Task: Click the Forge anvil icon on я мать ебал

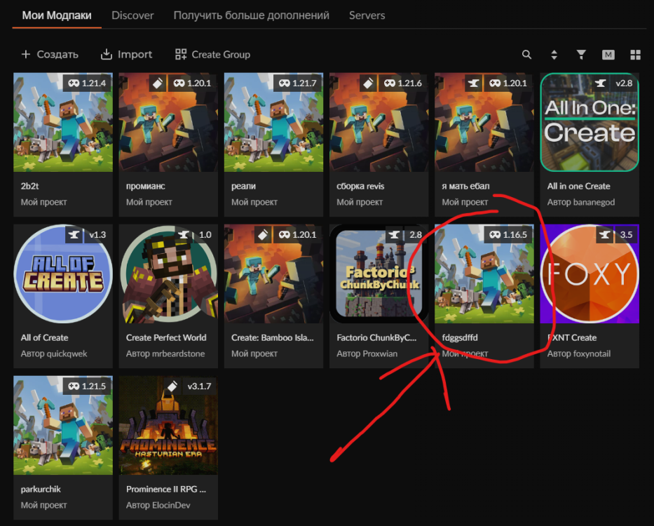Action: point(473,83)
